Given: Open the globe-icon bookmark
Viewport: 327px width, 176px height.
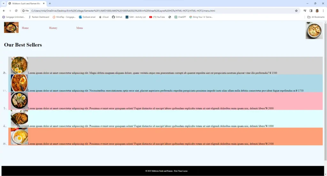Looking at the screenshot, I should pos(170,17).
